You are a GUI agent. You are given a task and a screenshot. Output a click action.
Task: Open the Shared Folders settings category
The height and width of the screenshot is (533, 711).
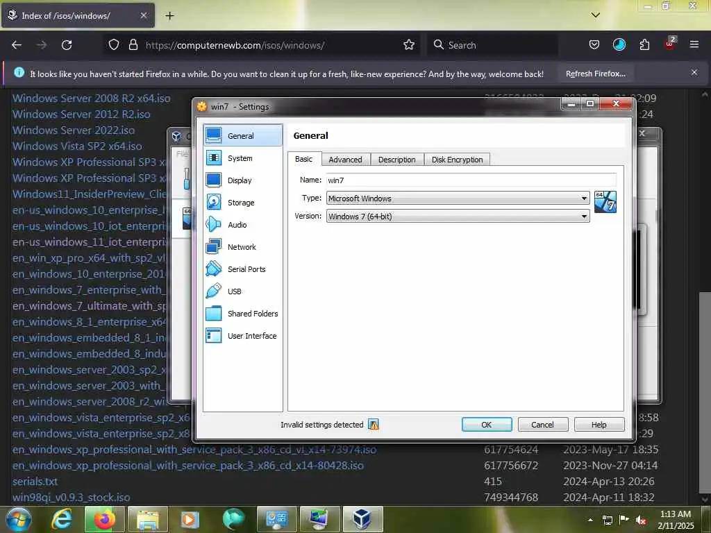(x=242, y=314)
